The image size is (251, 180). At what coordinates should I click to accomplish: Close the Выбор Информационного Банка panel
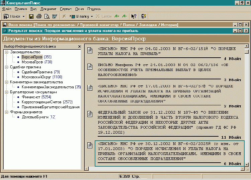coord(80,46)
